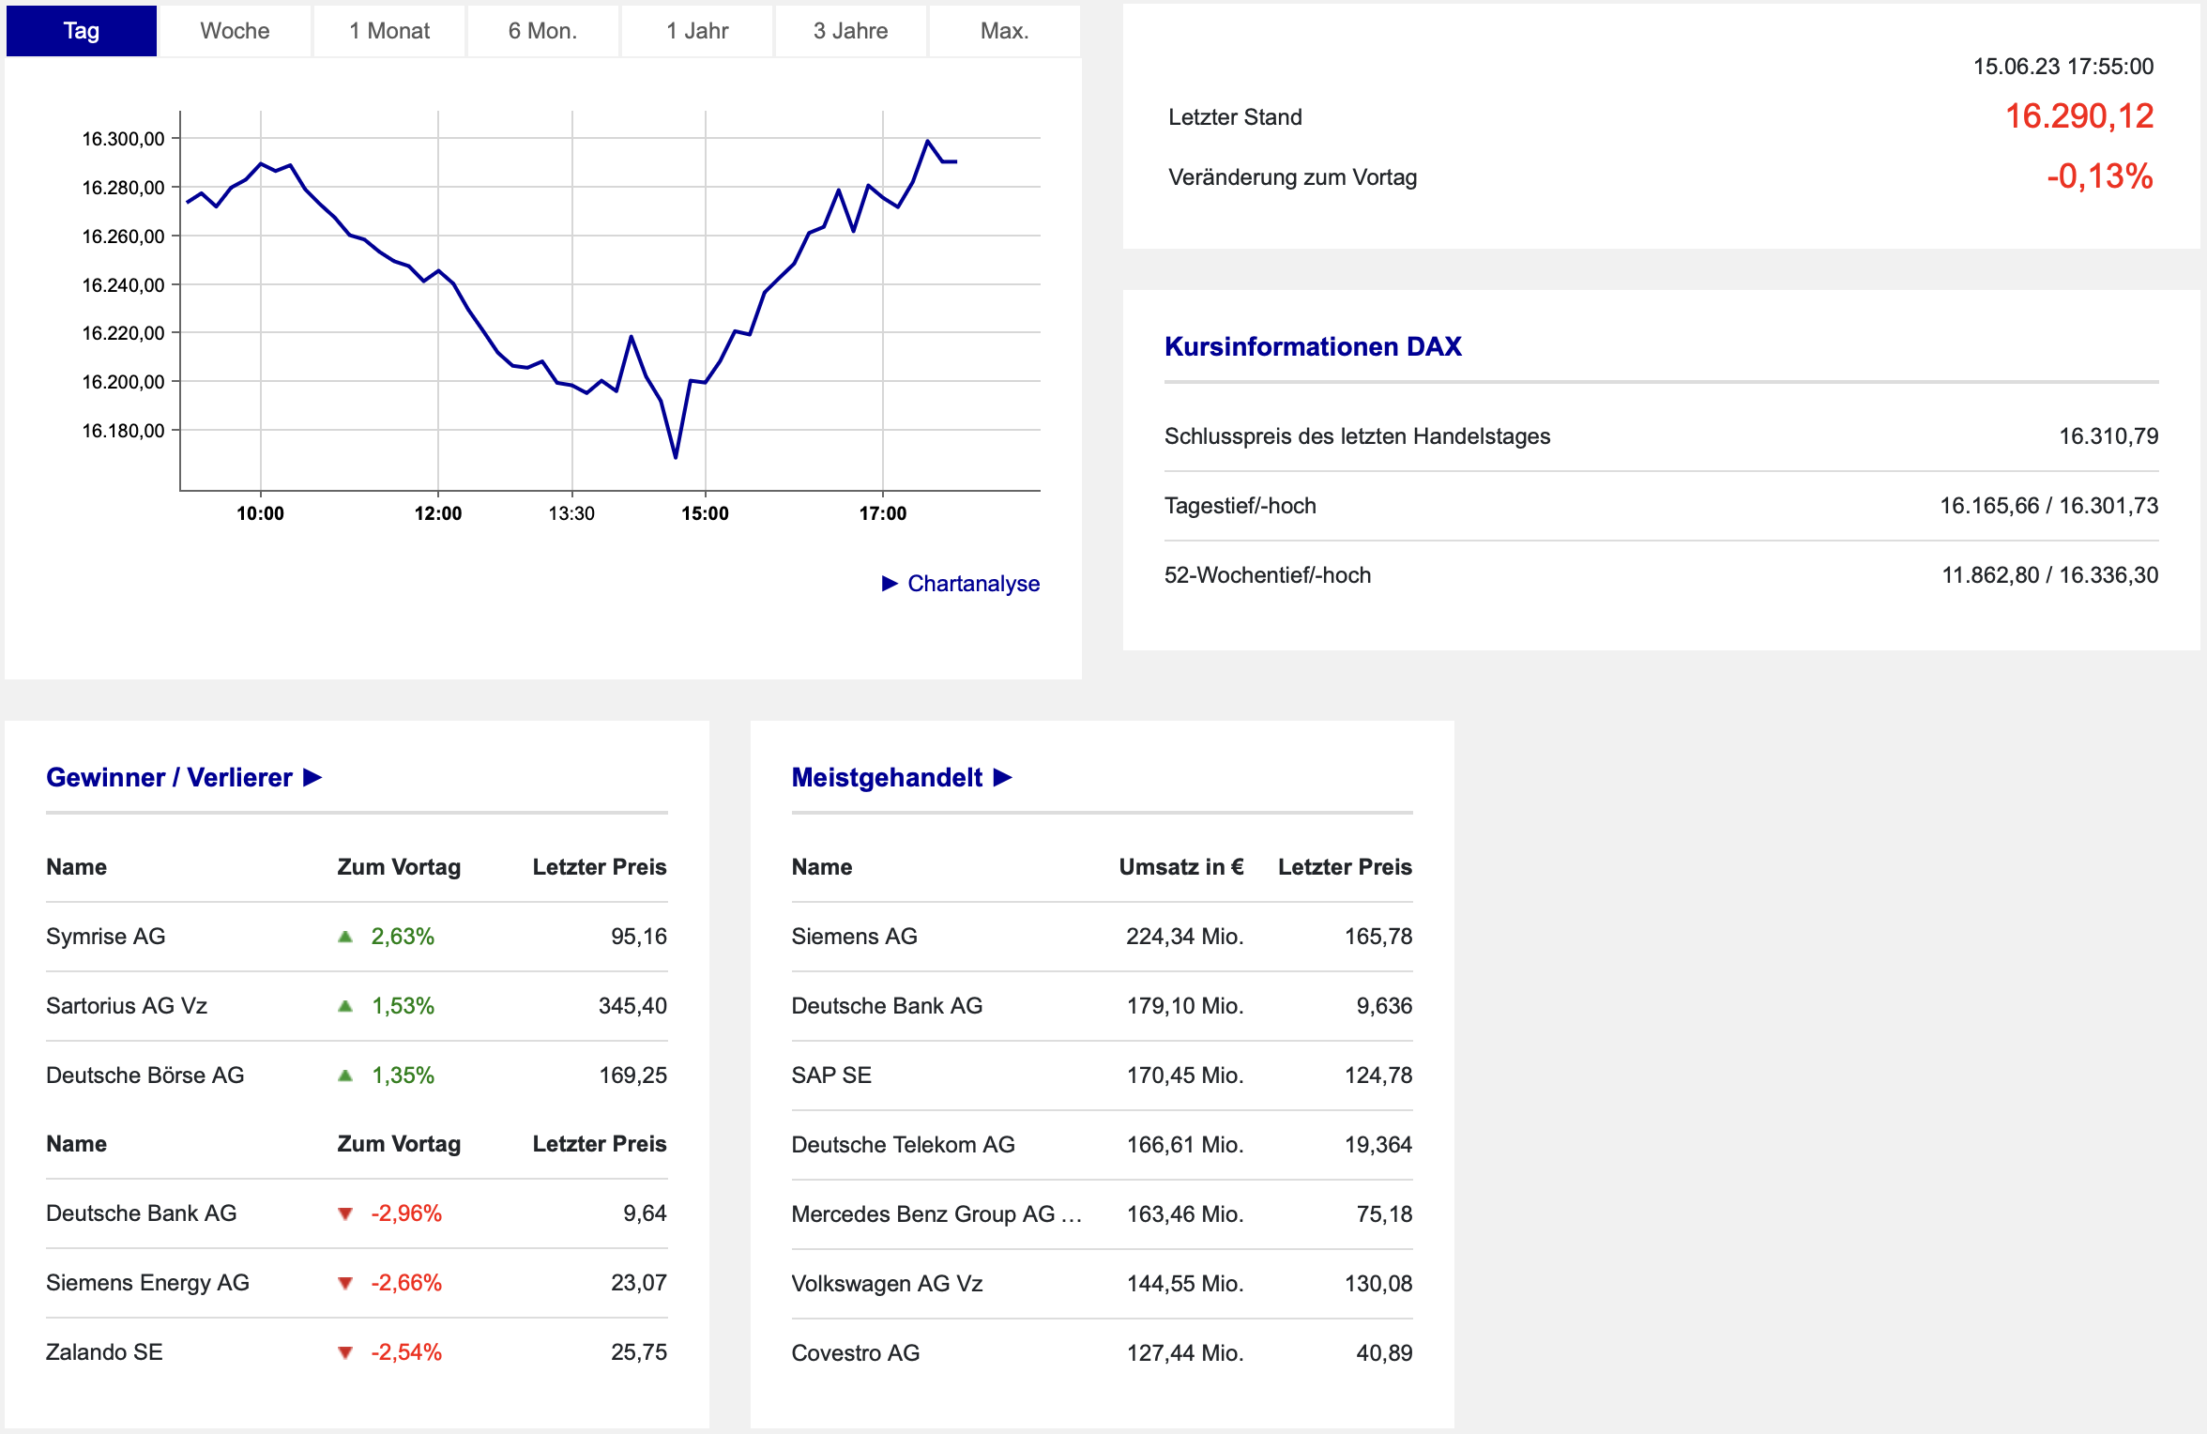Click green up arrow for Deutsche Börse AG
2207x1434 pixels.
pyautogui.click(x=345, y=1075)
